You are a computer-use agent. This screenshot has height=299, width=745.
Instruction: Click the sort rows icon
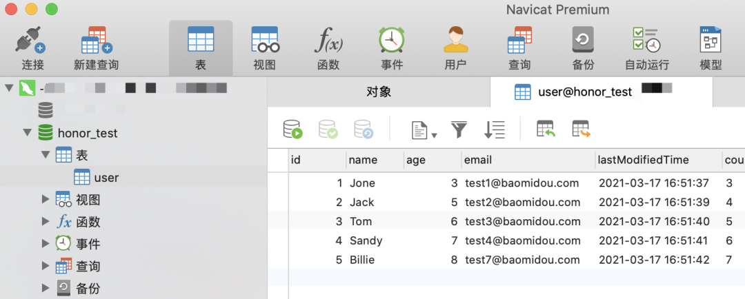[x=495, y=130]
